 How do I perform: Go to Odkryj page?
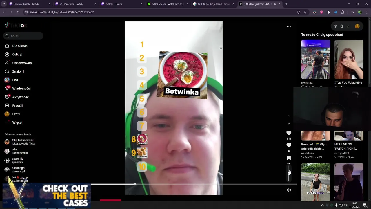click(14, 54)
